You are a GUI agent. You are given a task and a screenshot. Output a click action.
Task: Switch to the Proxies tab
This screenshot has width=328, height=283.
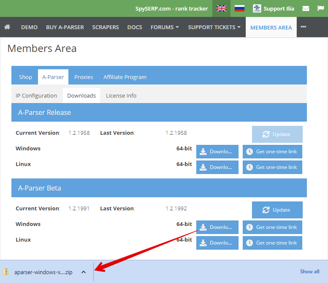[84, 77]
